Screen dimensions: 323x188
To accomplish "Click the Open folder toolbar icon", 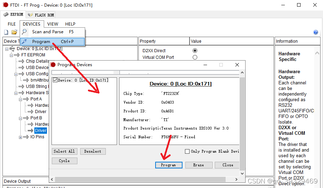I will coord(14,32).
